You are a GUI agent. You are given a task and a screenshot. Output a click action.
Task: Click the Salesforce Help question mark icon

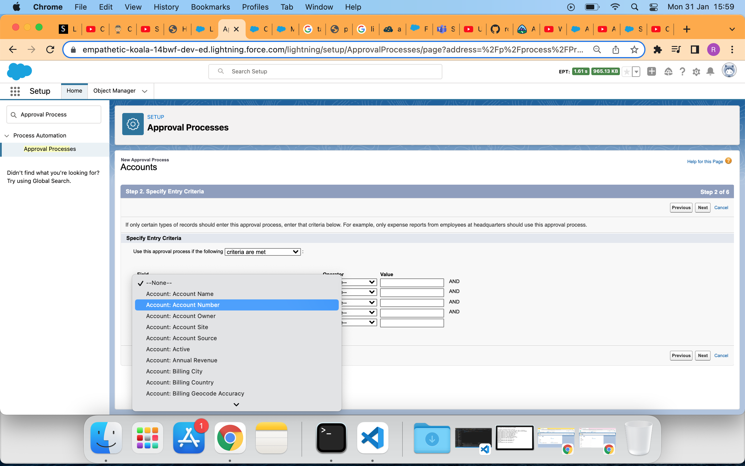682,72
